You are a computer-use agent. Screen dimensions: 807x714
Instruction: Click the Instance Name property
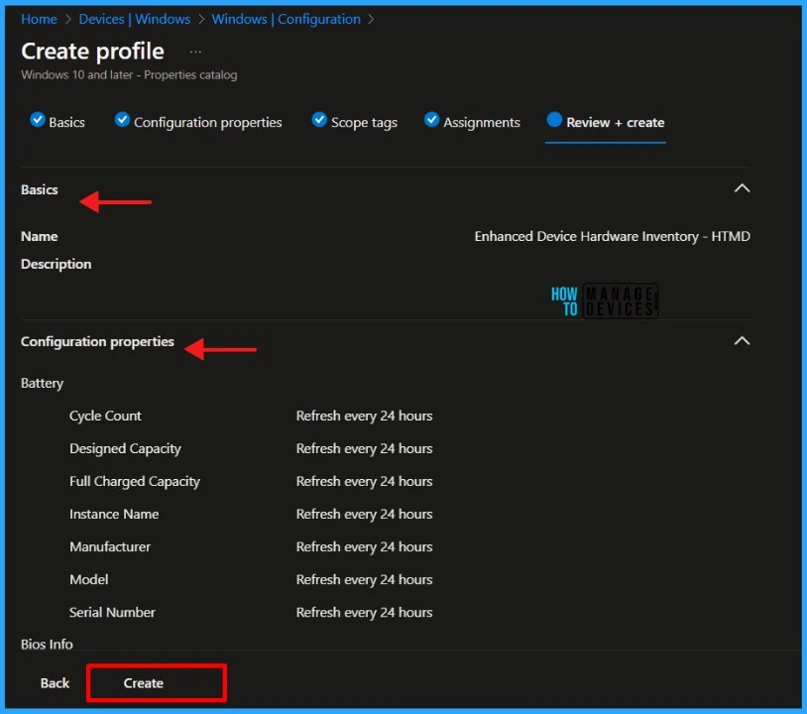pyautogui.click(x=114, y=515)
